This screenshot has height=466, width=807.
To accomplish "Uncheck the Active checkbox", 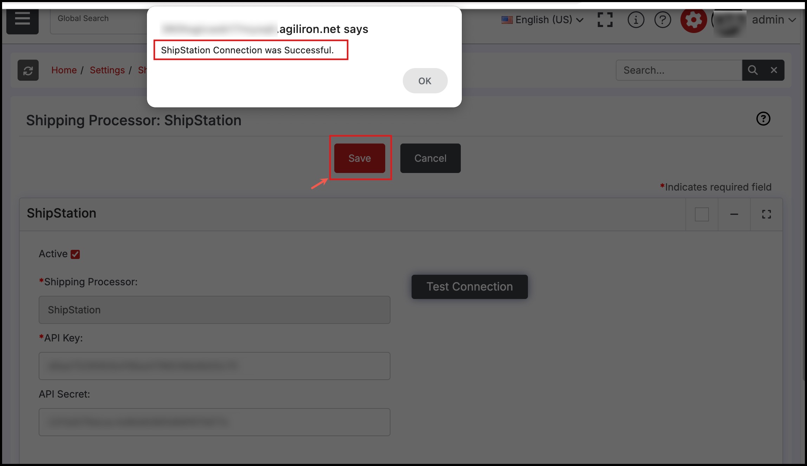I will (x=75, y=254).
